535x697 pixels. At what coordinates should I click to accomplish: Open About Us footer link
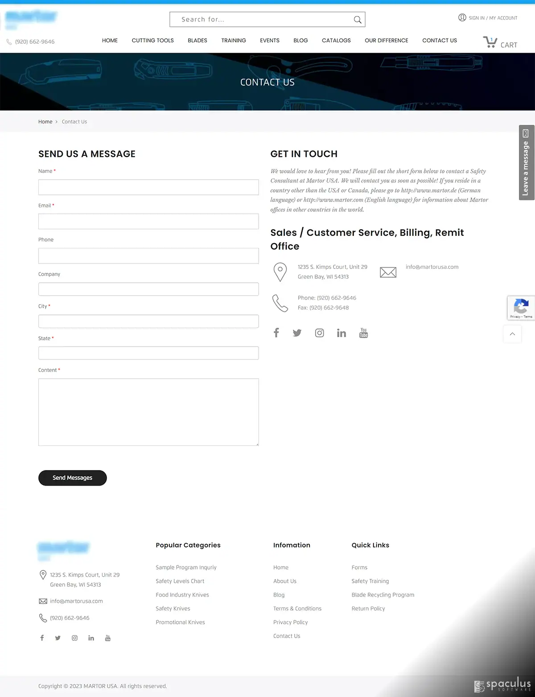coord(285,582)
